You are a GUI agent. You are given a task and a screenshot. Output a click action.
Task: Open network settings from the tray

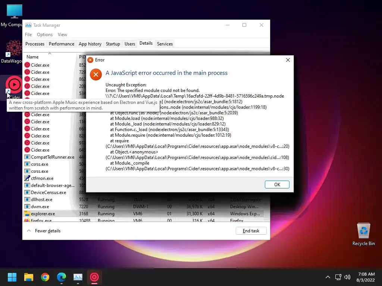pyautogui.click(x=338, y=277)
